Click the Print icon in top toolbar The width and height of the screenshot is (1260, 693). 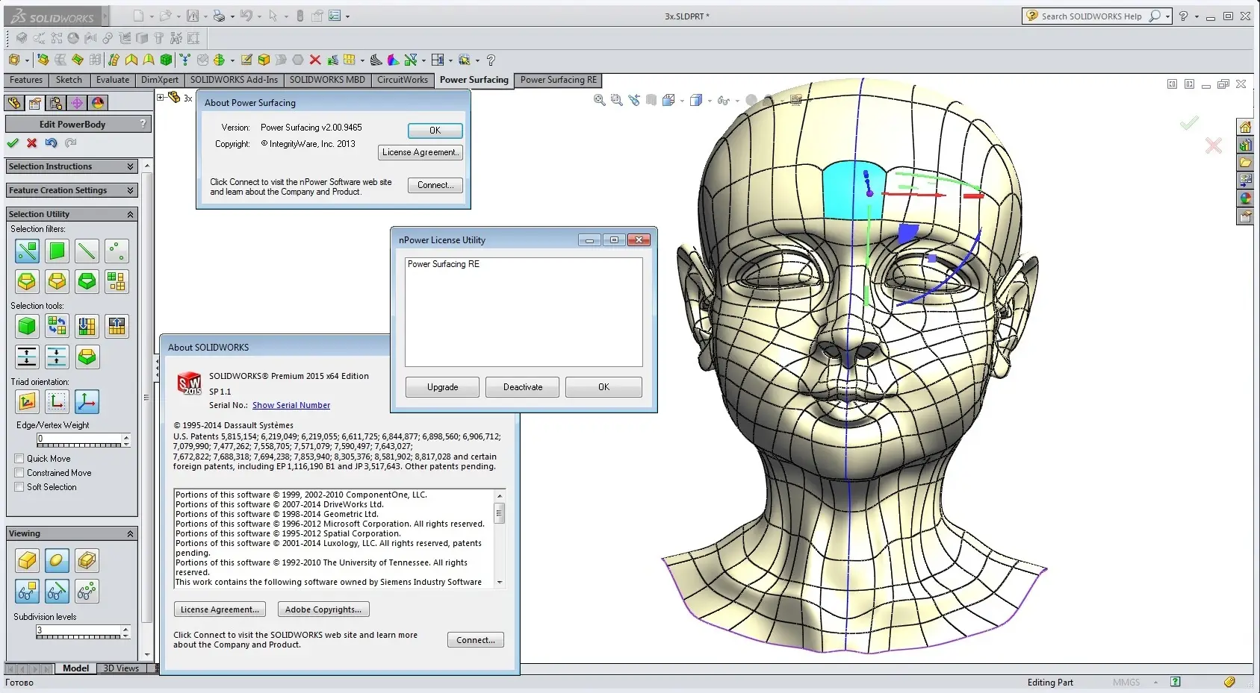(x=219, y=16)
